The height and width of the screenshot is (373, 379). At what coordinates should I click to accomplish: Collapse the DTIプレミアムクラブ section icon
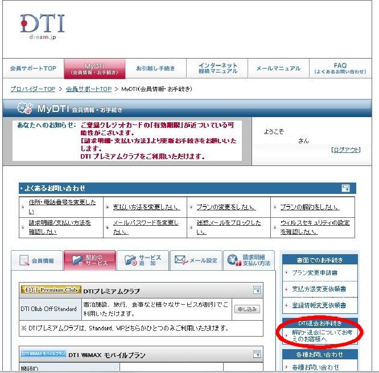pos(257,291)
